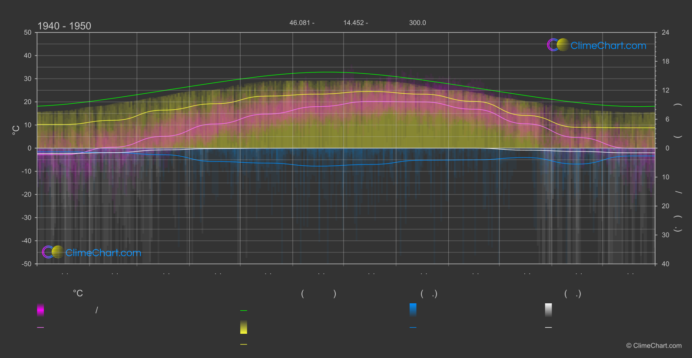This screenshot has width=692, height=358.
Task: Click the -40 tick on temperature axis
Action: pyautogui.click(x=27, y=241)
